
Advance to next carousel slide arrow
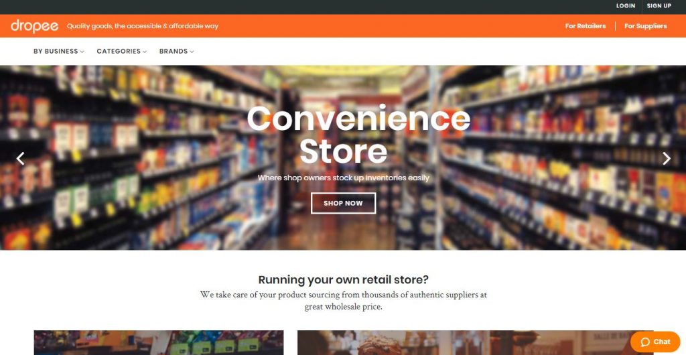667,158
